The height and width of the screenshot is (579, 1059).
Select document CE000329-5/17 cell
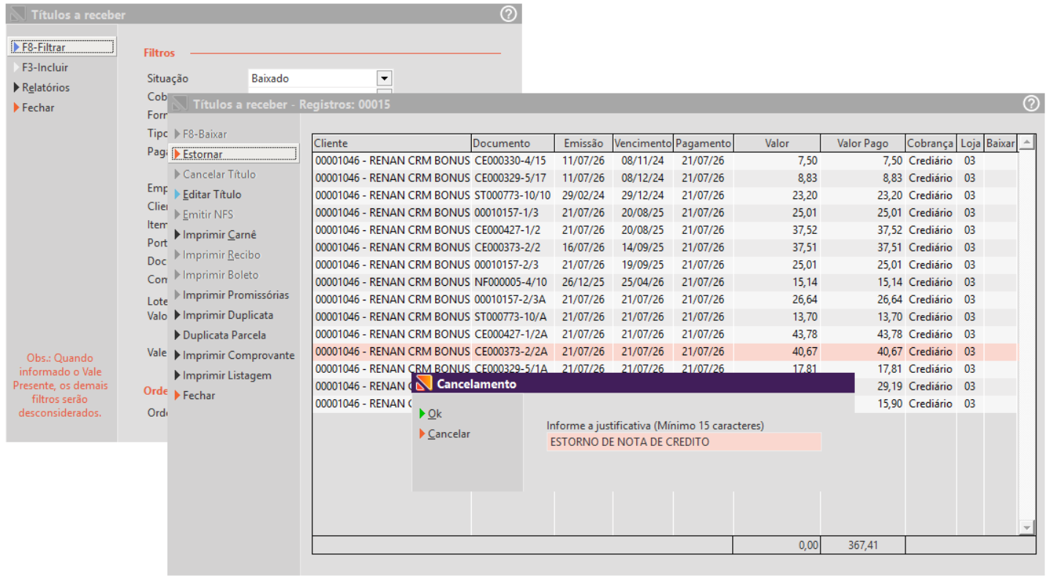(512, 178)
